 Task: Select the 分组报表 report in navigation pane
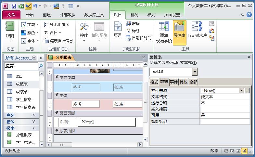[x=21, y=135]
